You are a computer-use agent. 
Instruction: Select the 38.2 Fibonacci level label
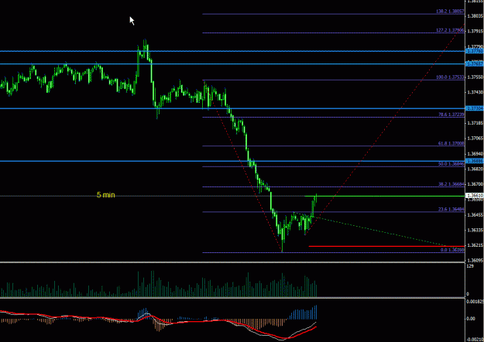coord(451,184)
